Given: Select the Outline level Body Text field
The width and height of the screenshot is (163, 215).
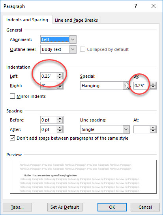Looking at the screenshot, I should pyautogui.click(x=55, y=49).
